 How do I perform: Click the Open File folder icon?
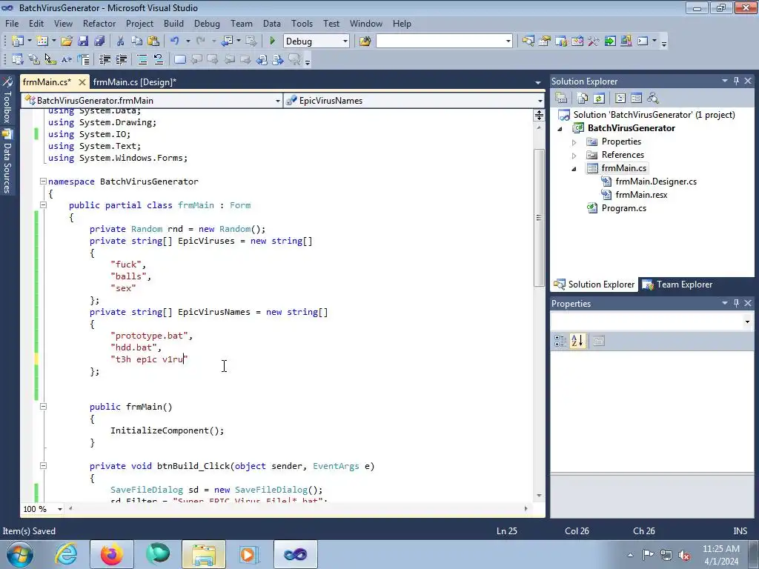click(x=66, y=41)
